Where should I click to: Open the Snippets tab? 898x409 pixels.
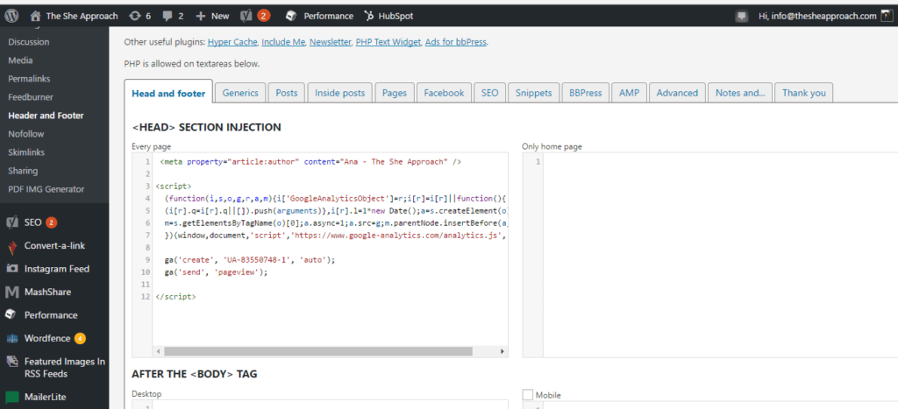[x=534, y=93]
